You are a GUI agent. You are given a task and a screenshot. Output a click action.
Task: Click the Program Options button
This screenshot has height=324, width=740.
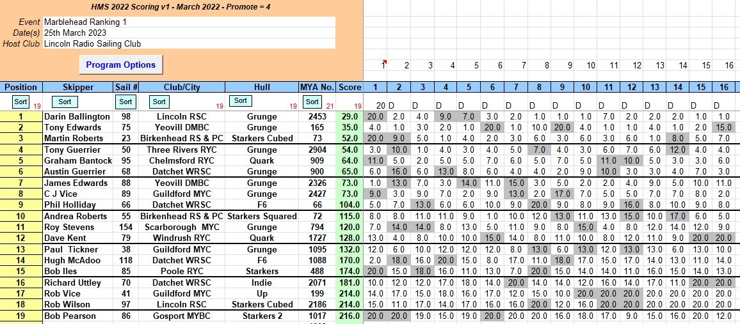(121, 65)
